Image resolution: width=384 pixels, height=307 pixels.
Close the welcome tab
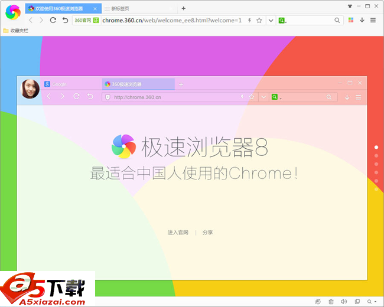(x=95, y=9)
